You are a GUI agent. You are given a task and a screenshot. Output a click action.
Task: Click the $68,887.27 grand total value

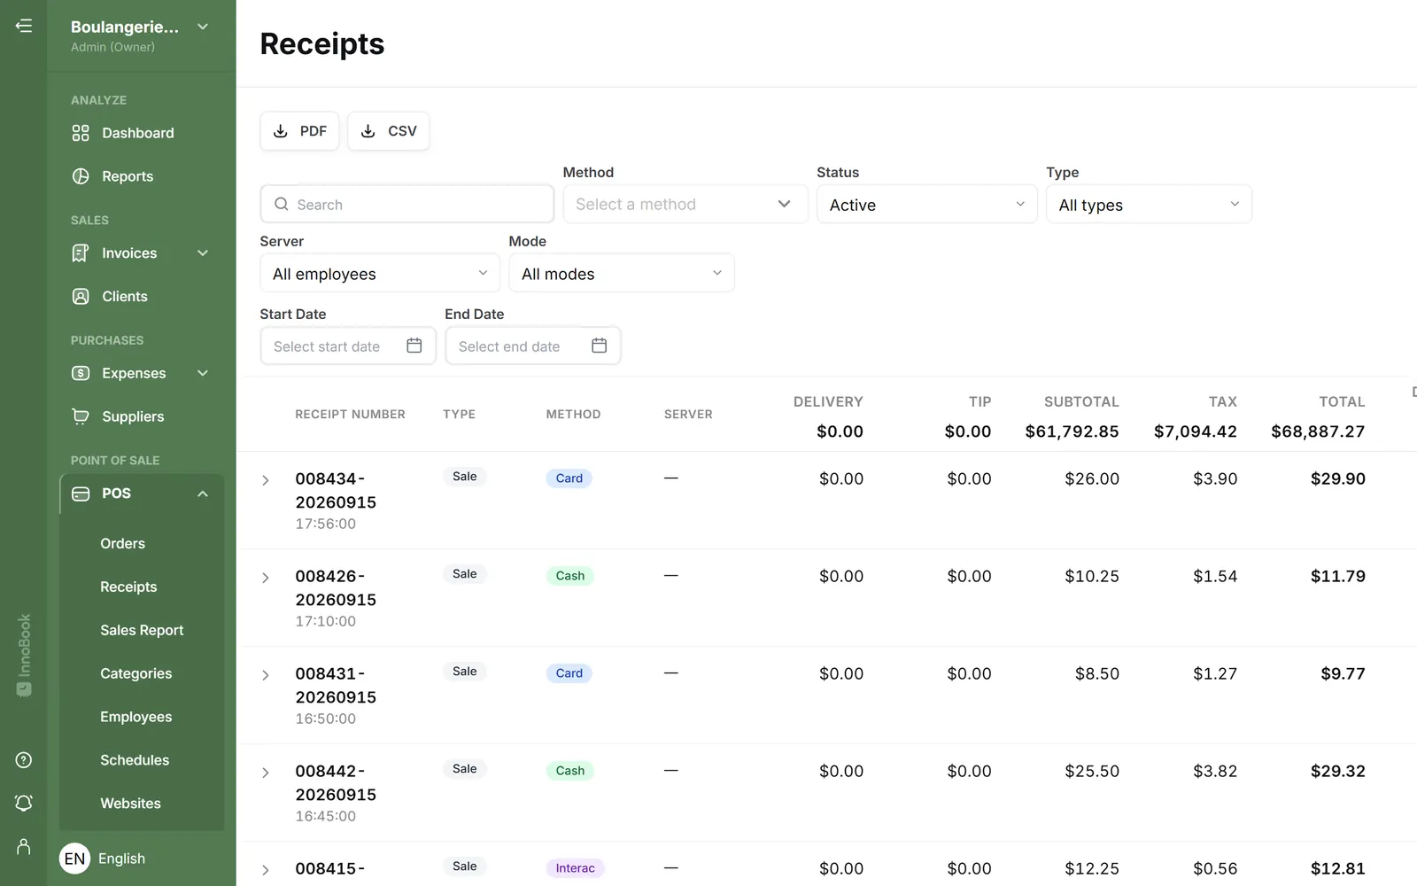pos(1318,431)
